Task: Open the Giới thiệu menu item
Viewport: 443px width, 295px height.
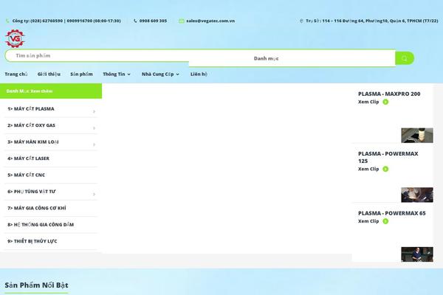Action: pos(49,74)
